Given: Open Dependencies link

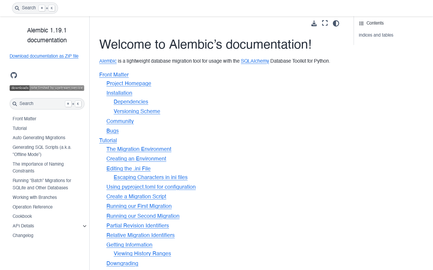Looking at the screenshot, I should click(x=131, y=102).
